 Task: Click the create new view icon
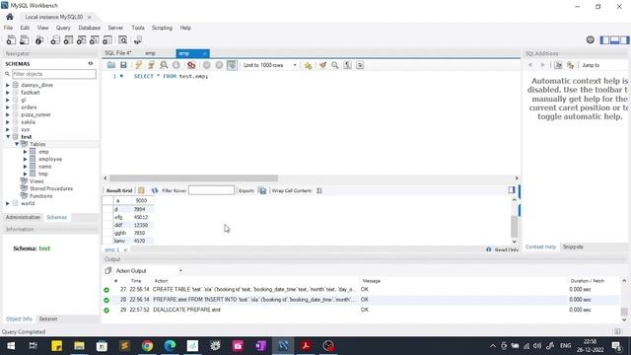click(81, 39)
